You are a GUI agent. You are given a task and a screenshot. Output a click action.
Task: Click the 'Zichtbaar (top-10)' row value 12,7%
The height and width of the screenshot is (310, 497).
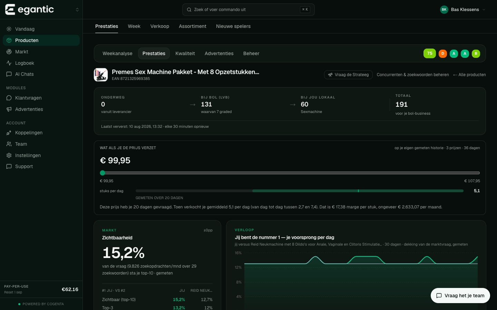point(207,300)
